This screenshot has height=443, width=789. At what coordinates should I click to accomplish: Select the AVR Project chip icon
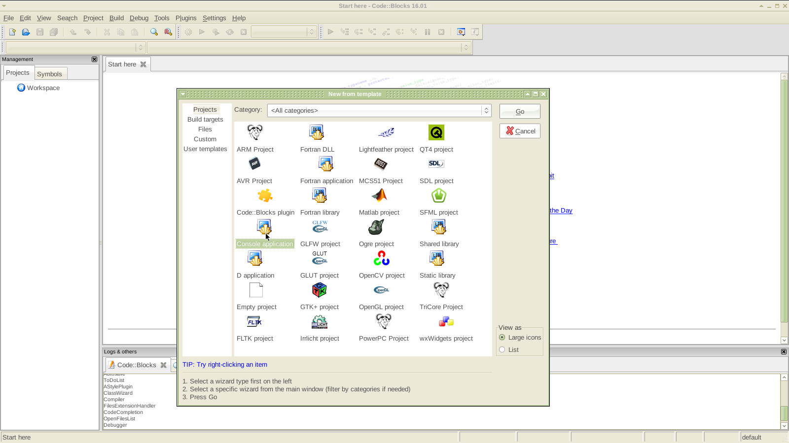[x=254, y=163]
